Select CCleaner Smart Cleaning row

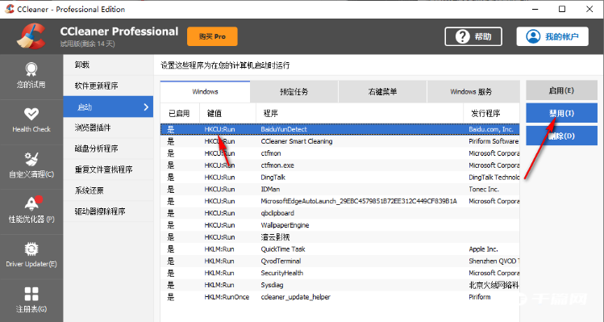(x=339, y=141)
